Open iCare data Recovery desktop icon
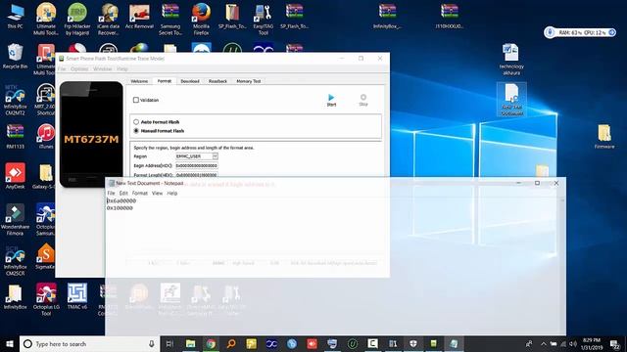Viewport: 627px width, 352px height. coord(108,20)
